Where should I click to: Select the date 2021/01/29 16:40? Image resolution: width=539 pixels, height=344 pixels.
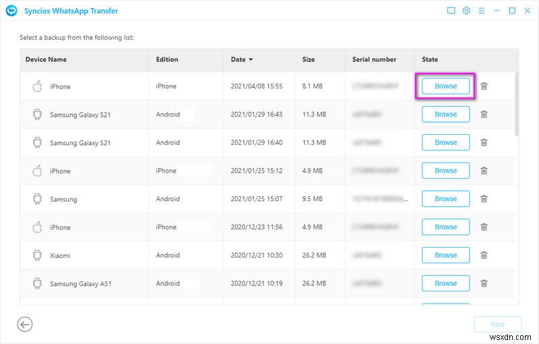(x=257, y=142)
